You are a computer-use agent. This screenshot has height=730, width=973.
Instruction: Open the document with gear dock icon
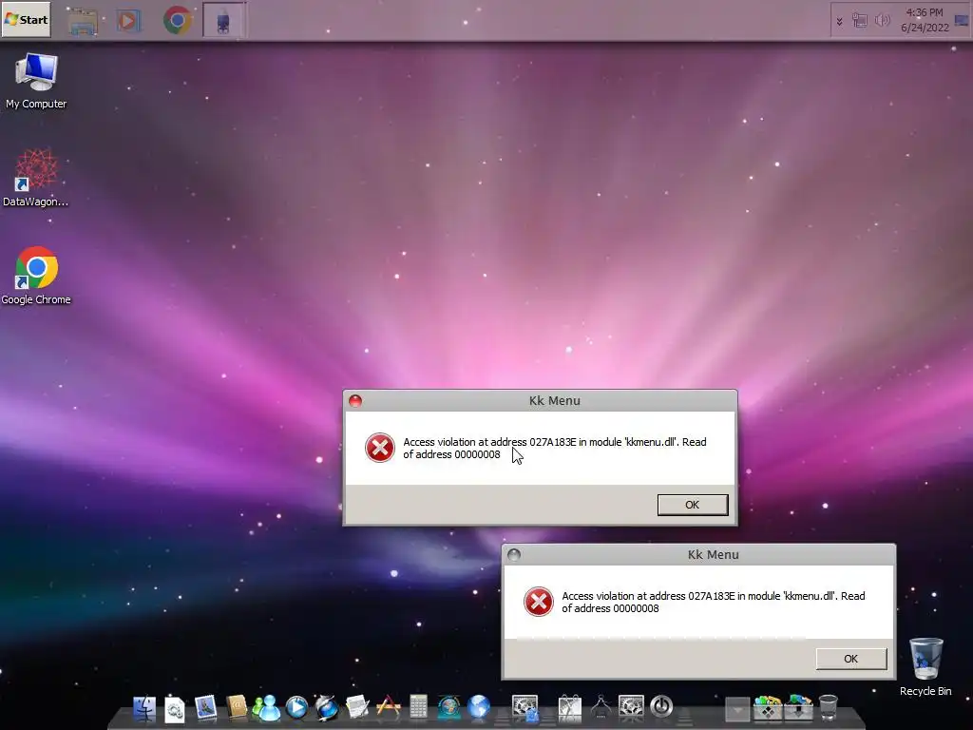click(x=175, y=709)
